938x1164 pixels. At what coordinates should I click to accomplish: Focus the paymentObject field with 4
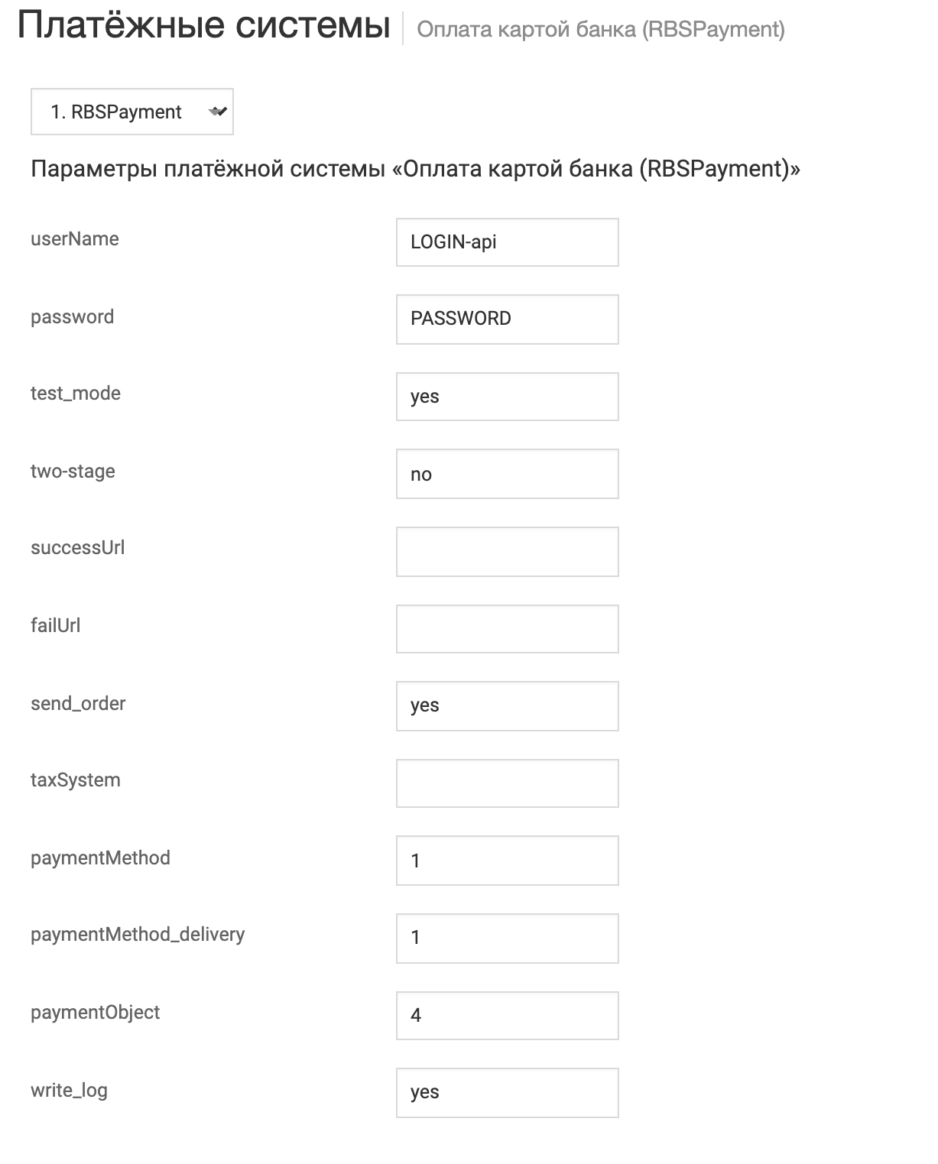tap(507, 1016)
